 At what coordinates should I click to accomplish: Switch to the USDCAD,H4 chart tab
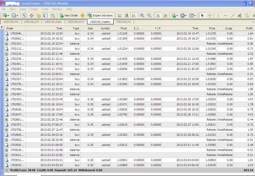coord(31,22)
